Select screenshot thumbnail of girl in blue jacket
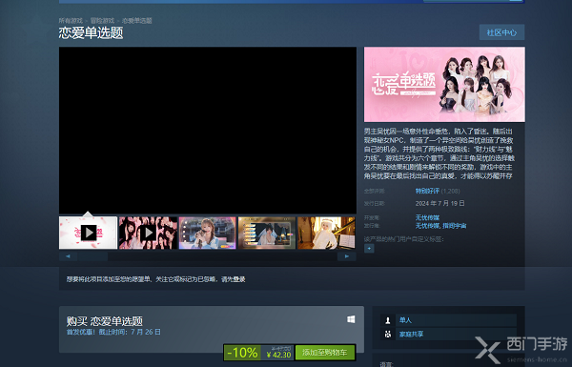The height and width of the screenshot is (367, 572). [x=207, y=233]
